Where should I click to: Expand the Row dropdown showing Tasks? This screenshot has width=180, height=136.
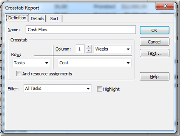pyautogui.click(x=31, y=63)
